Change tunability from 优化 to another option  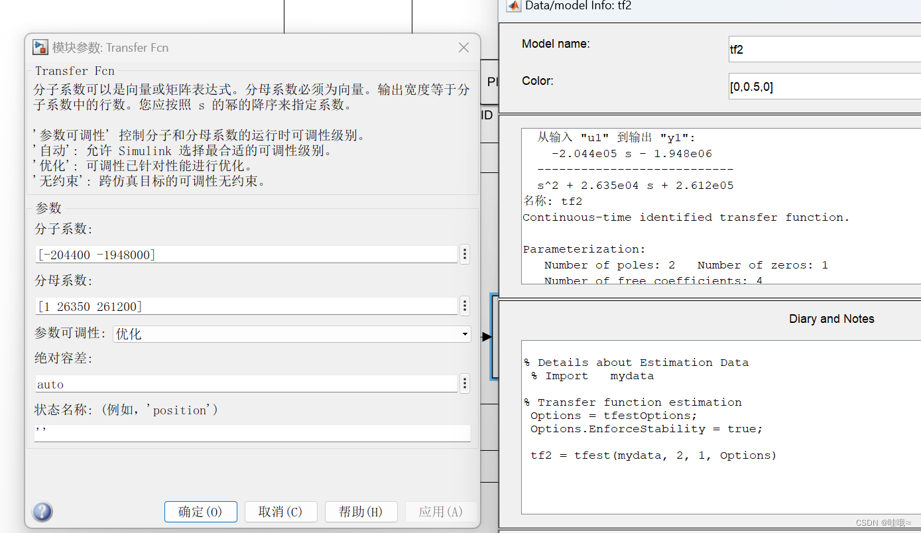(464, 333)
